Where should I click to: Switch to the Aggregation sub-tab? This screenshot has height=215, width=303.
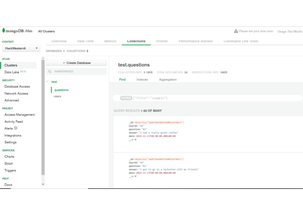tap(168, 80)
